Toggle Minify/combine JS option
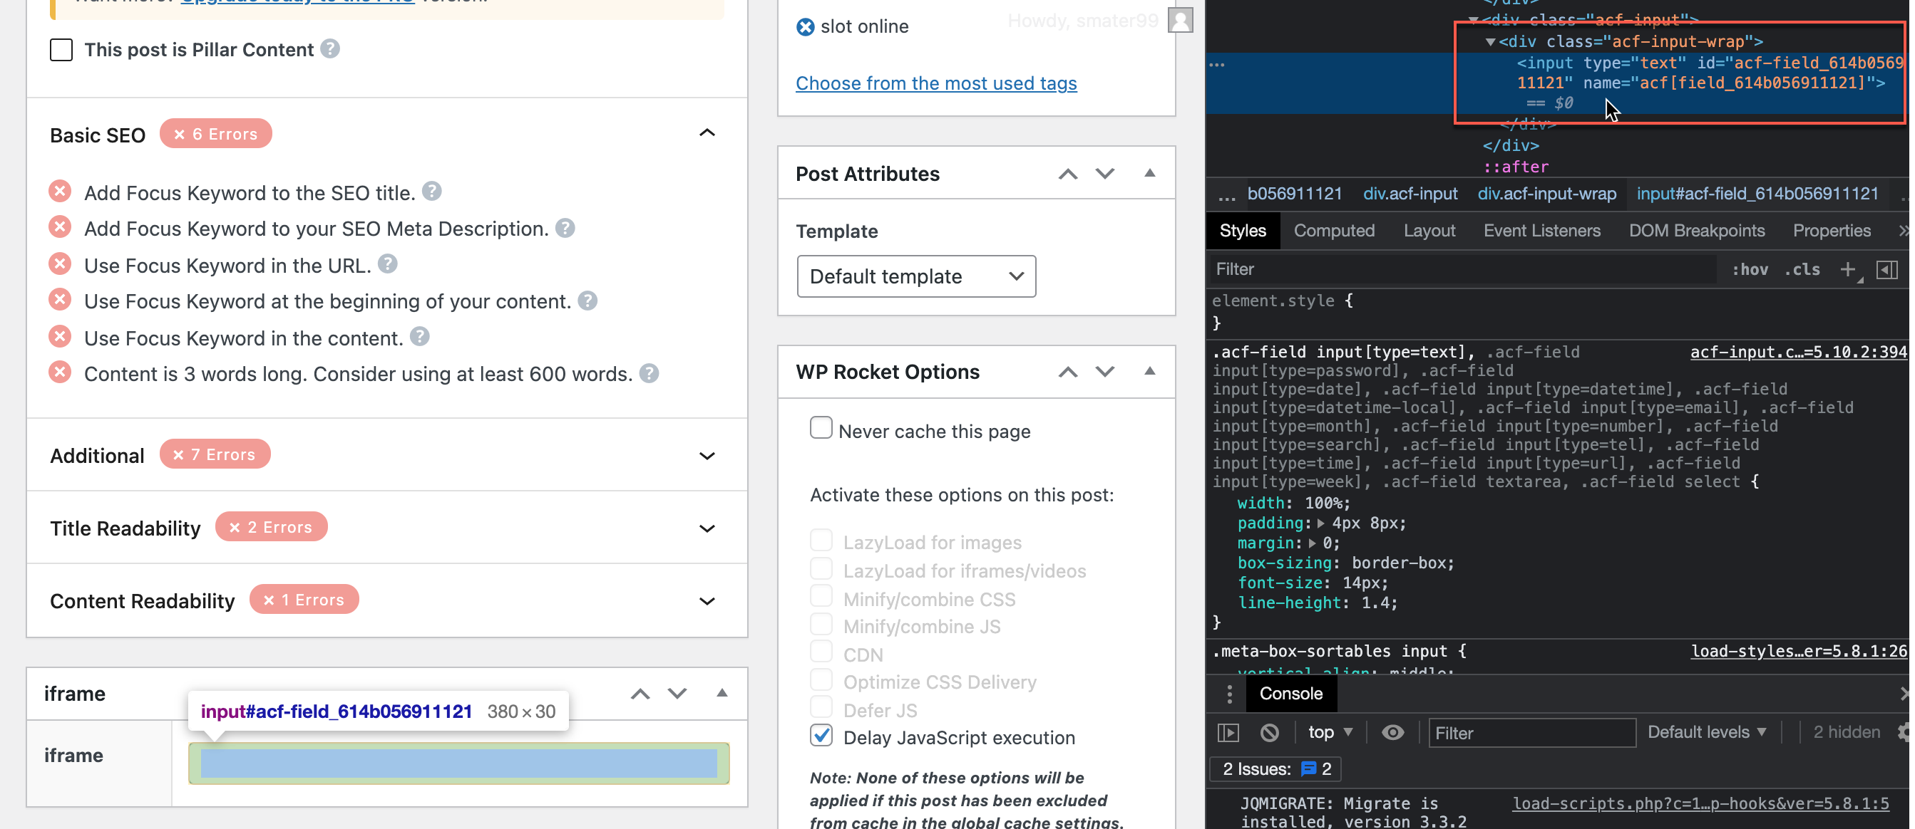Viewport: 1915px width, 829px height. point(821,624)
